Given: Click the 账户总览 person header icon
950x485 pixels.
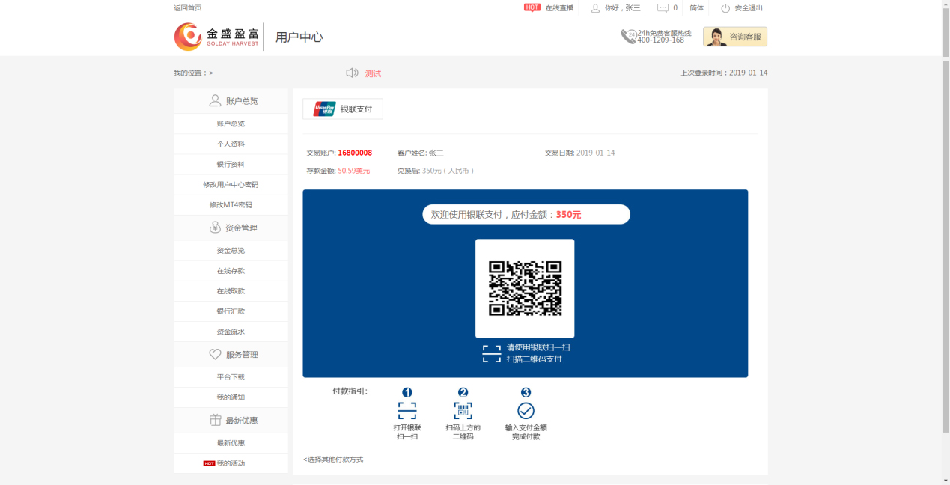Looking at the screenshot, I should click(x=215, y=100).
